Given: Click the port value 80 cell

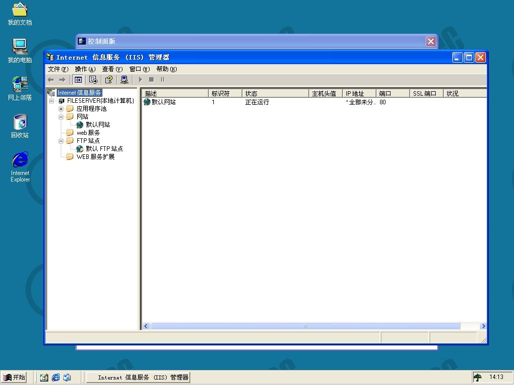Looking at the screenshot, I should point(382,102).
